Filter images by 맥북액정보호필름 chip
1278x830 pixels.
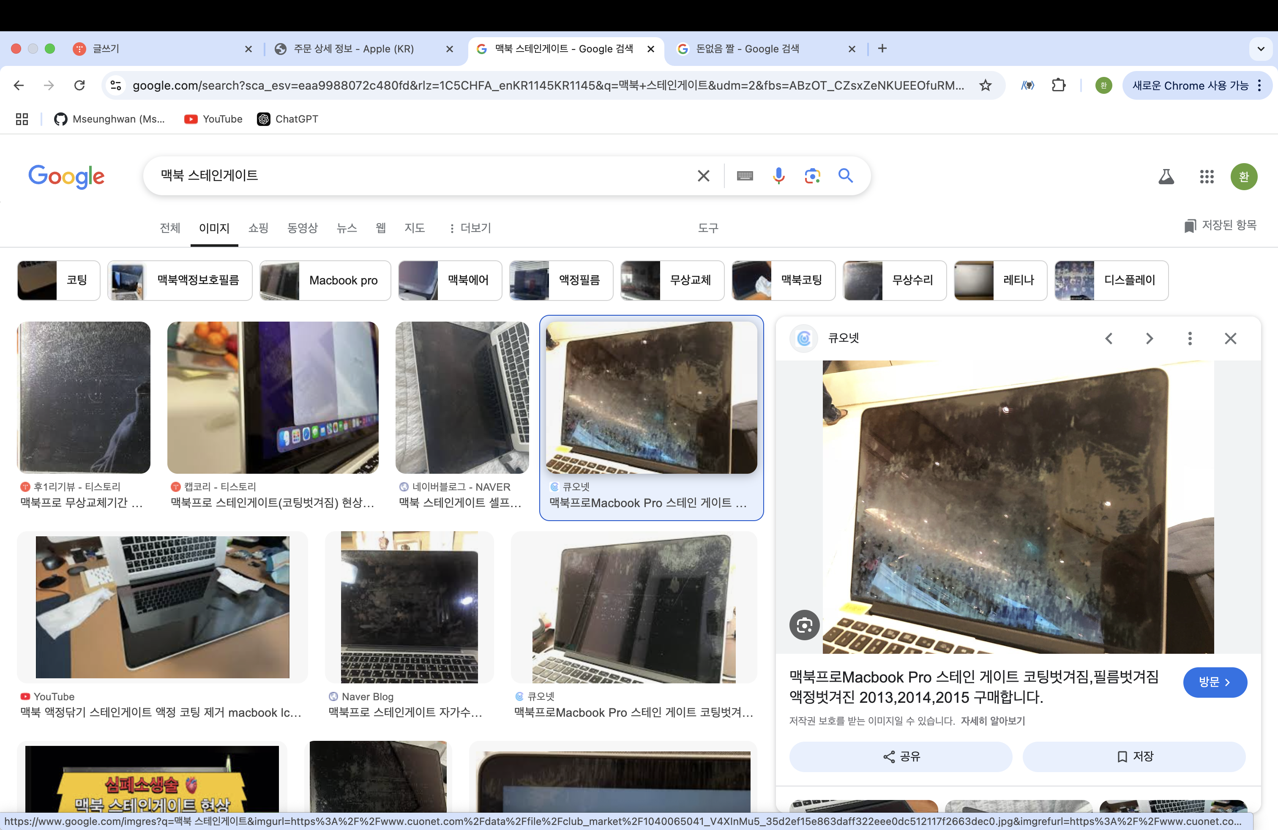pos(180,280)
